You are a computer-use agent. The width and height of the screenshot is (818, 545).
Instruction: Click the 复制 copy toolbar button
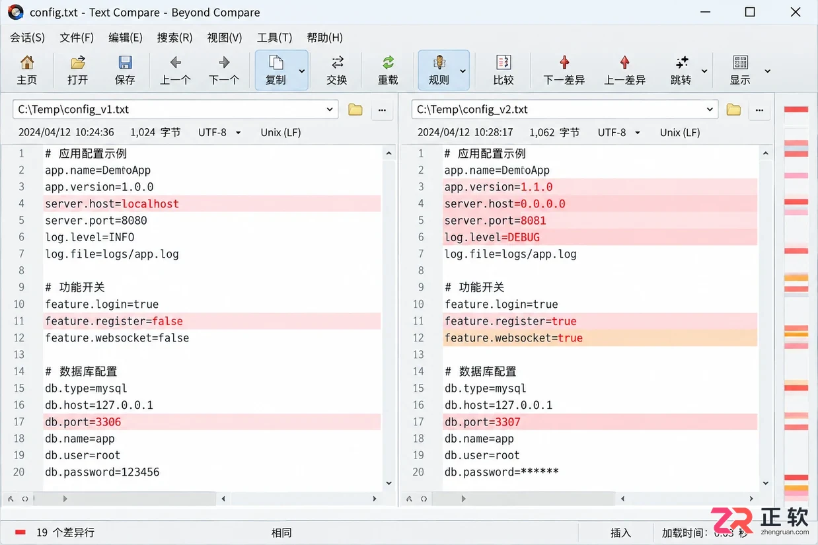276,70
